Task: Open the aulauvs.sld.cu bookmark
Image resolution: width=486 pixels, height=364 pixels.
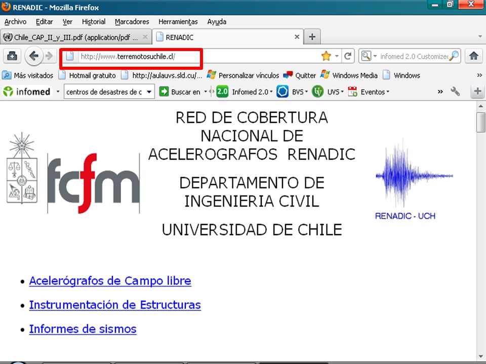Action: [161, 75]
